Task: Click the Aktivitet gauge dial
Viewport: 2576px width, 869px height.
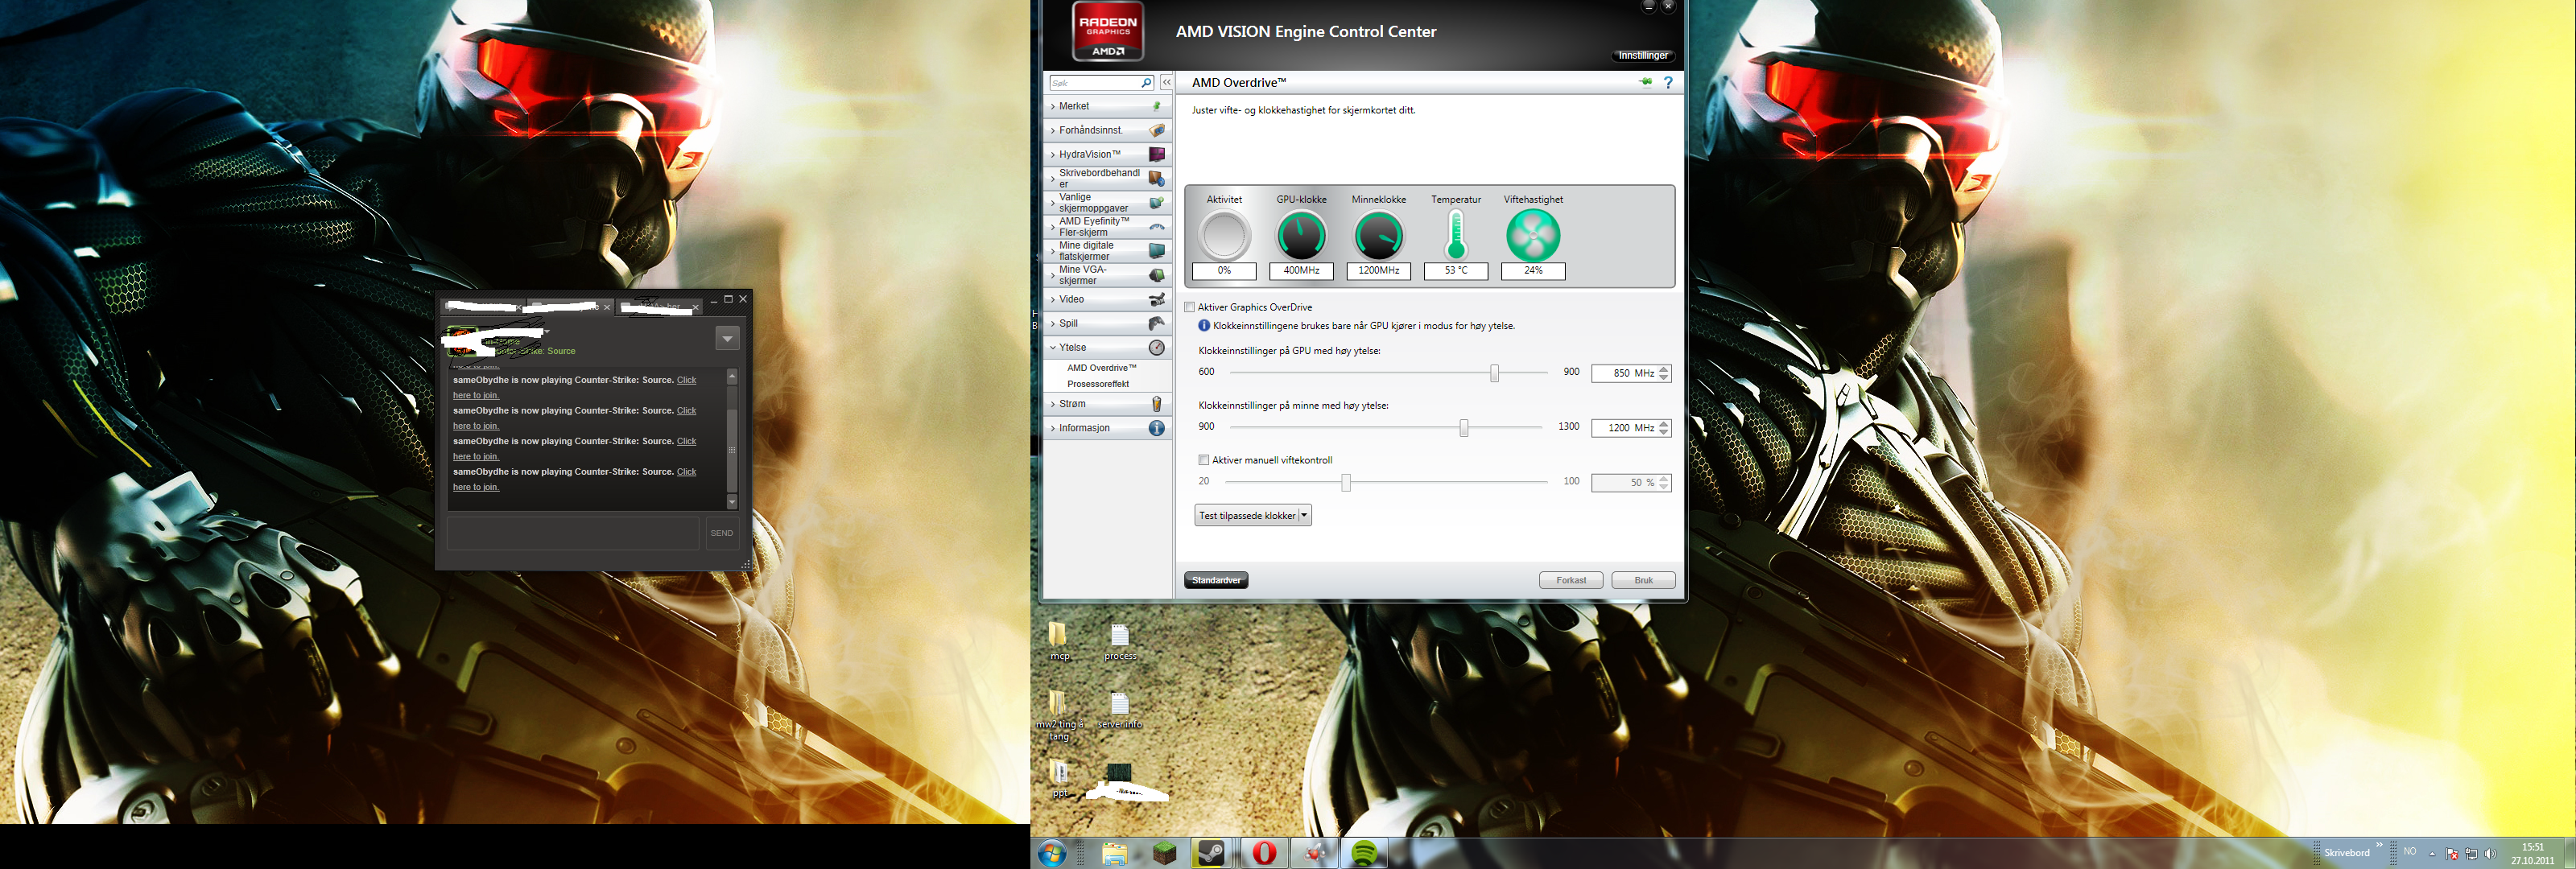Action: [x=1224, y=236]
